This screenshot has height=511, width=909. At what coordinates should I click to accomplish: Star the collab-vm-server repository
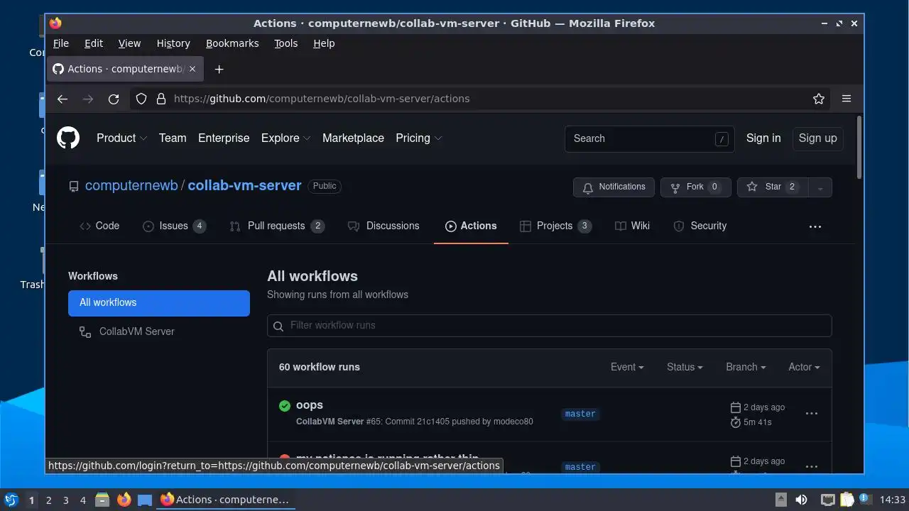[773, 187]
